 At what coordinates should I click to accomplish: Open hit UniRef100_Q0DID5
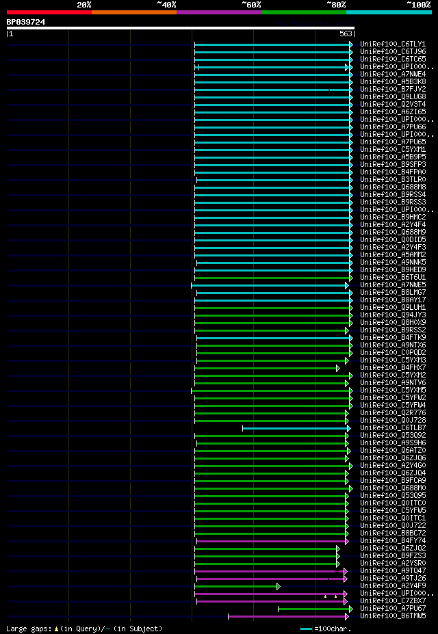click(x=393, y=240)
